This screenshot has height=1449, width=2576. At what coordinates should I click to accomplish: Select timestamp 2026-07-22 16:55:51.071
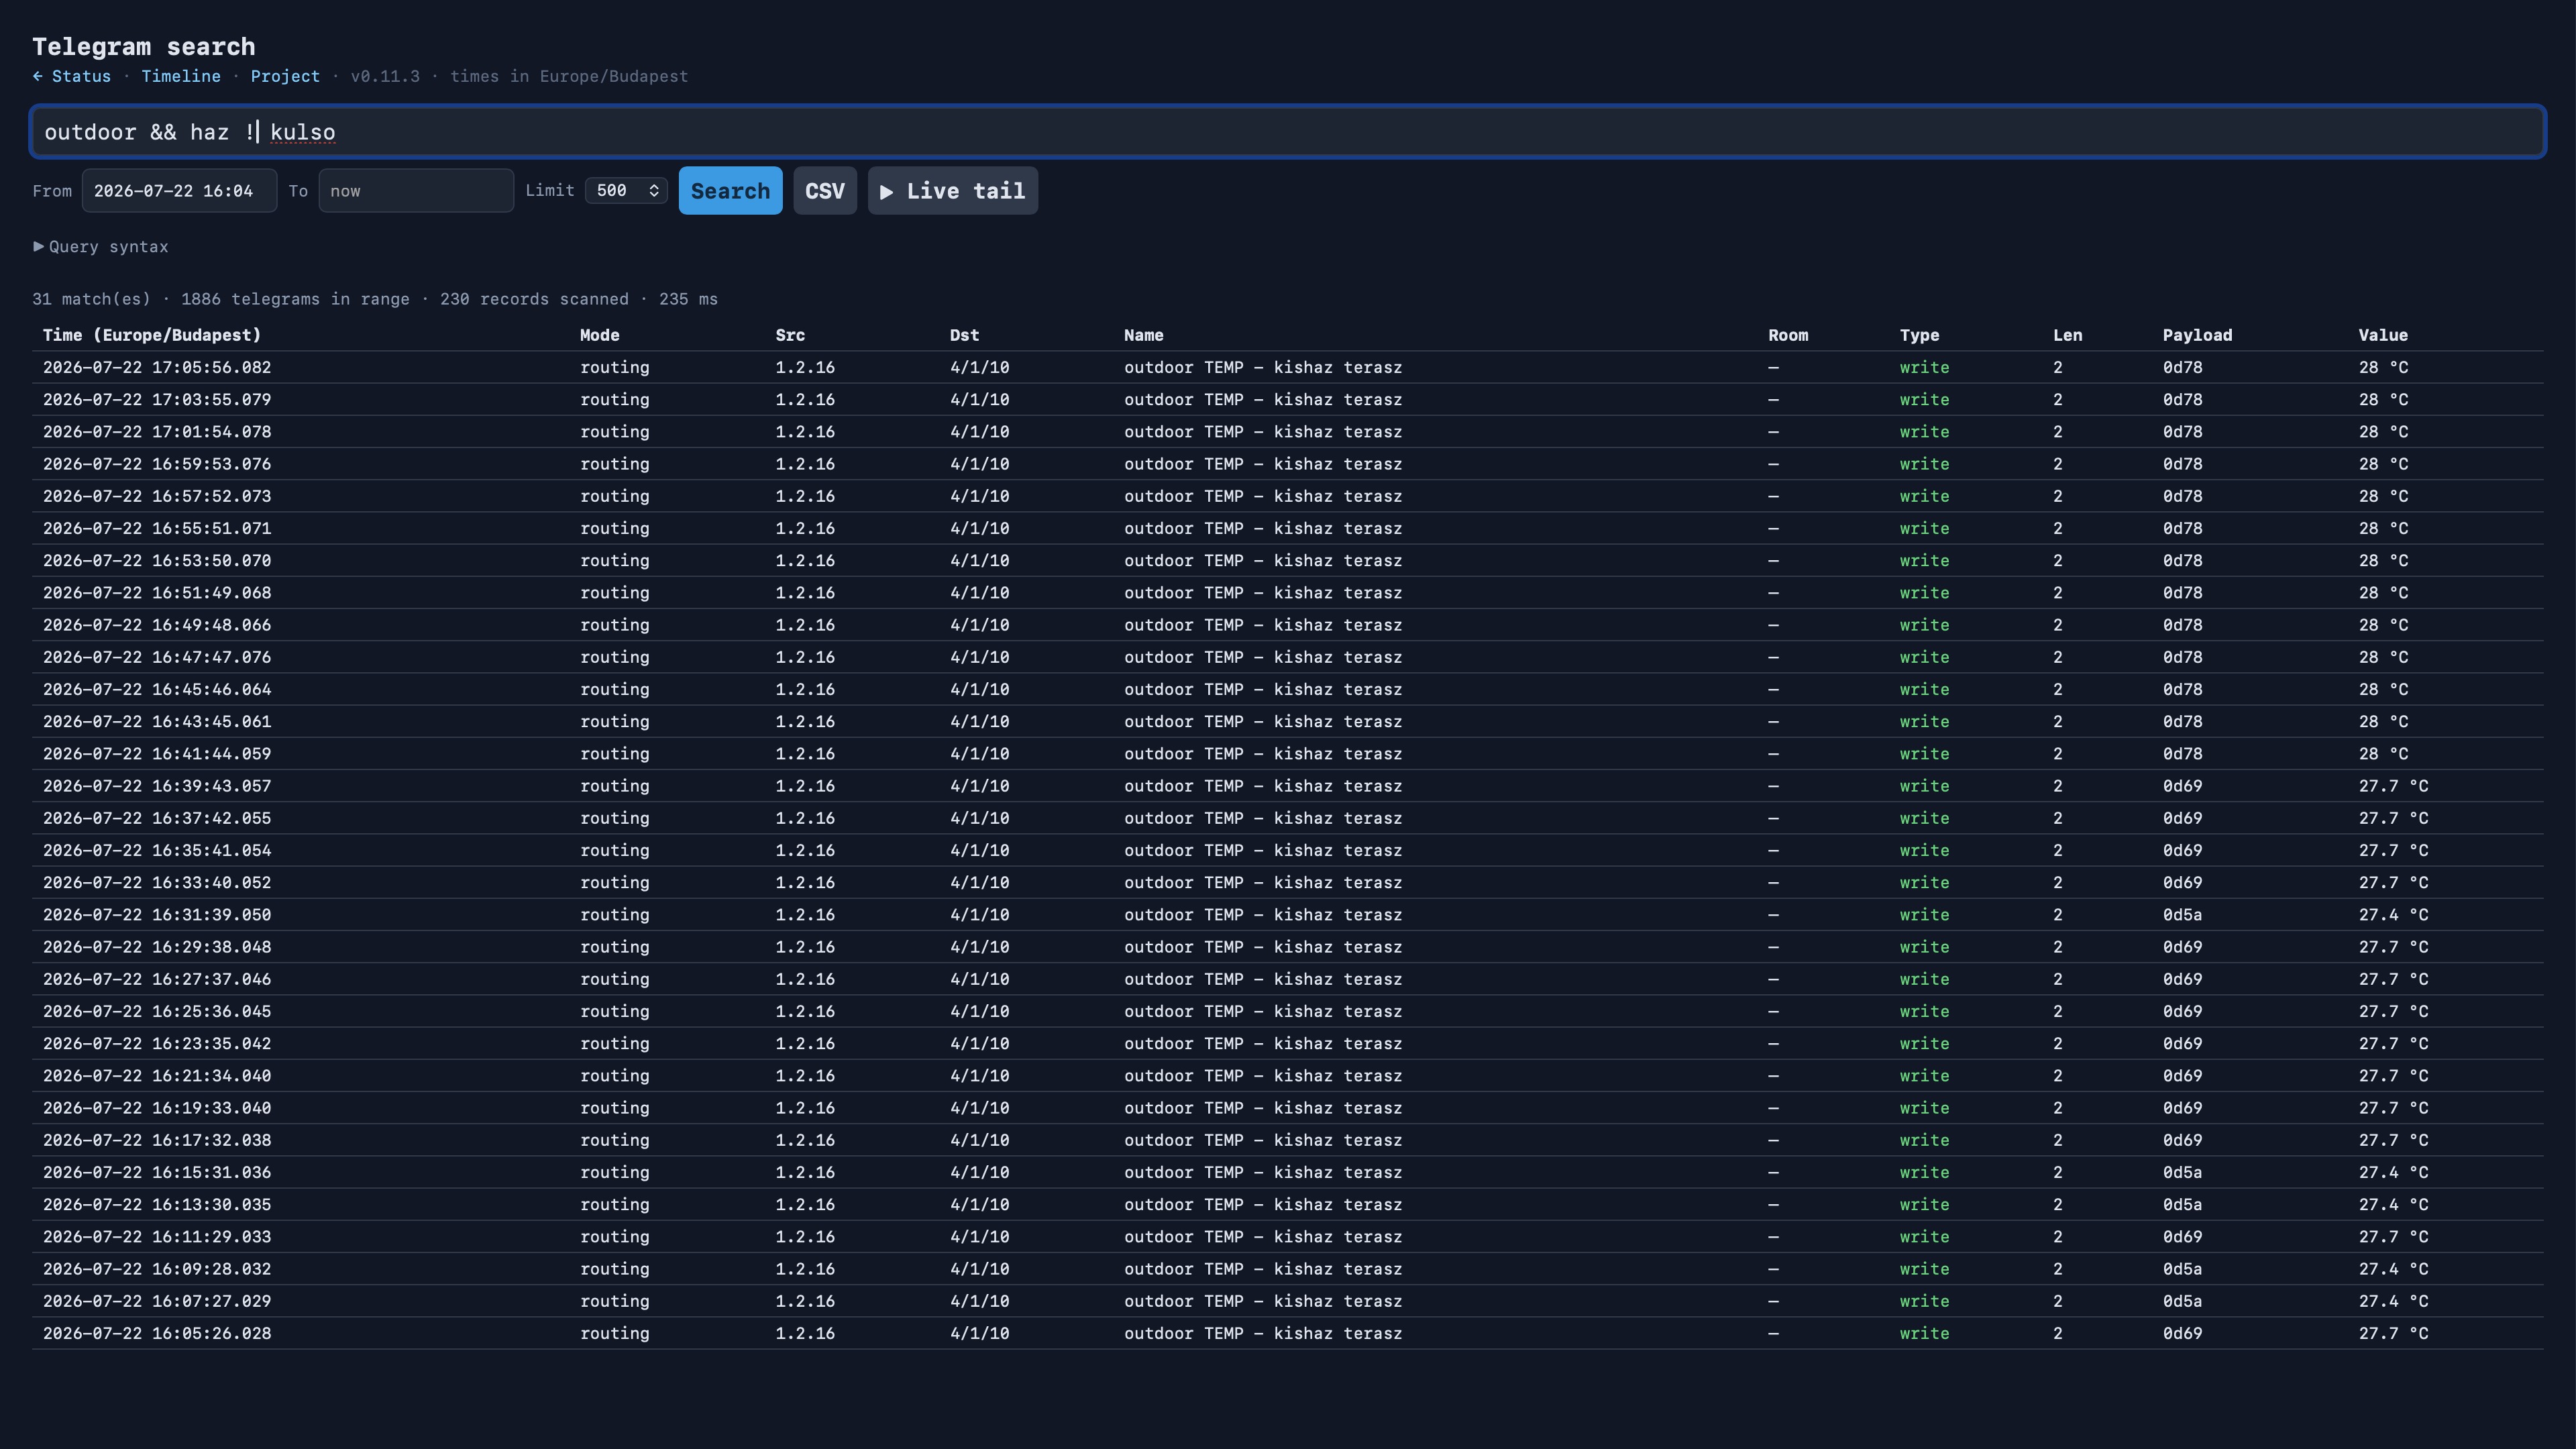[157, 528]
